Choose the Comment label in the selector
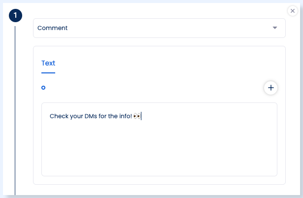 coord(52,28)
